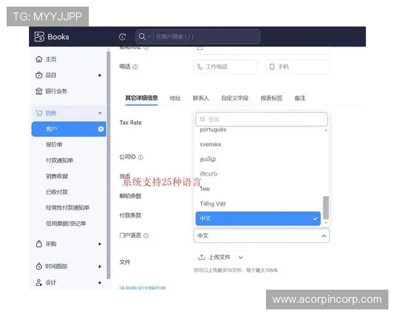Open 销售收据 in sidebar
This screenshot has width=395, height=316.
pos(57,176)
